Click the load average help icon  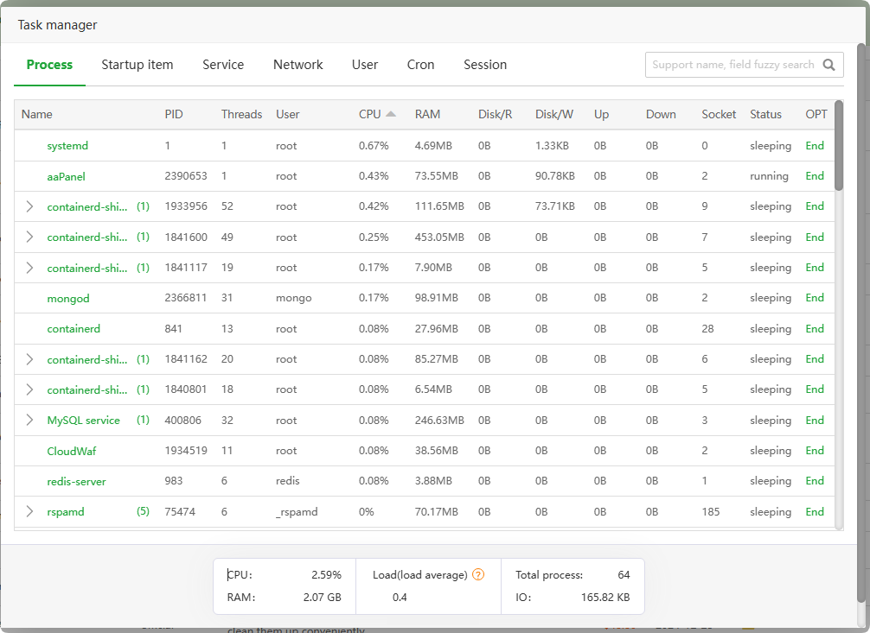pyautogui.click(x=478, y=575)
